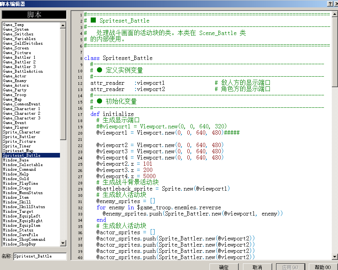Image resolution: width=338 pixels, height=270 pixels.
Task: Click the script list scroll up arrow
Action: click(x=63, y=25)
